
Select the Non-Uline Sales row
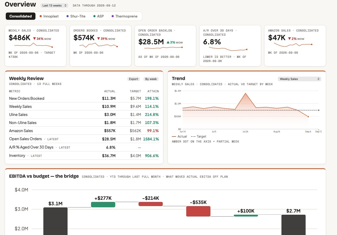click(84, 123)
